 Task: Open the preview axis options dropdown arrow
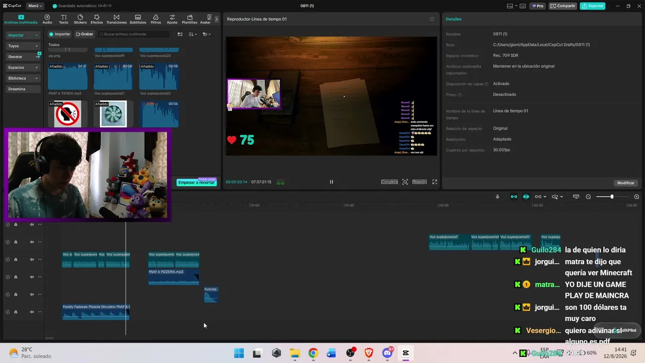point(561,197)
